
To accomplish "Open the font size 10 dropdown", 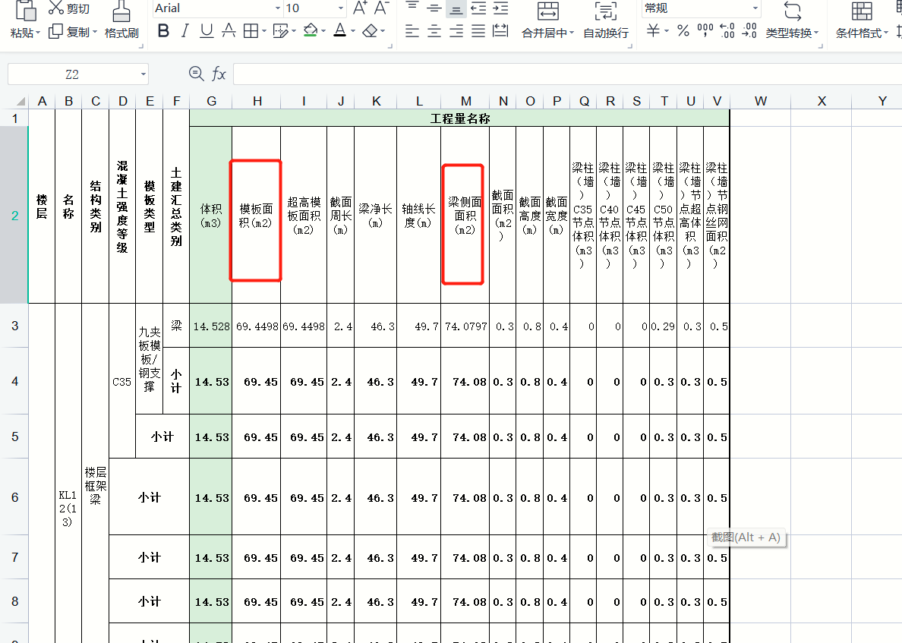I will (341, 8).
